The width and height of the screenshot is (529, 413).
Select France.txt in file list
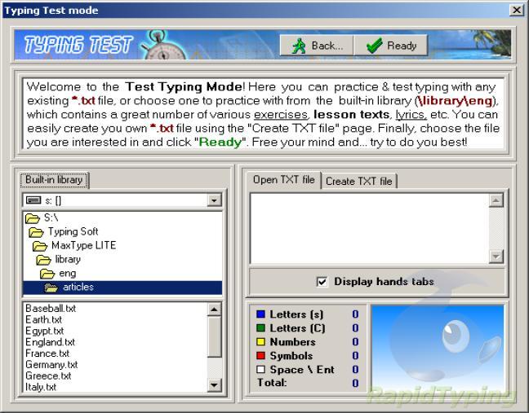click(x=47, y=353)
